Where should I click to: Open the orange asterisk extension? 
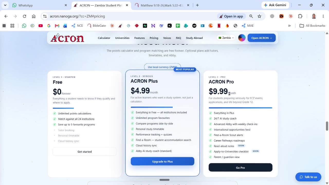click(291, 16)
